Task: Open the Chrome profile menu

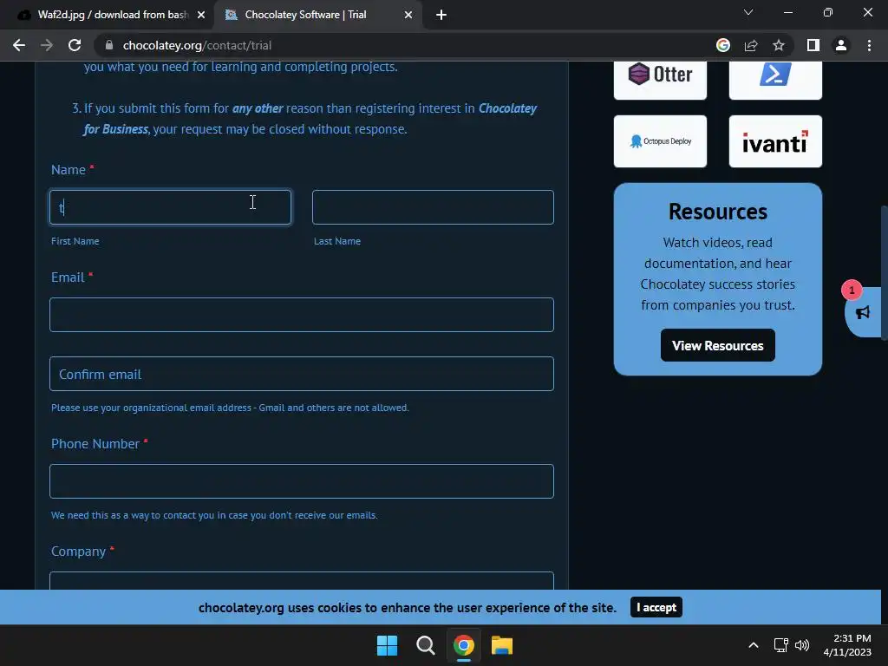Action: pyautogui.click(x=841, y=45)
